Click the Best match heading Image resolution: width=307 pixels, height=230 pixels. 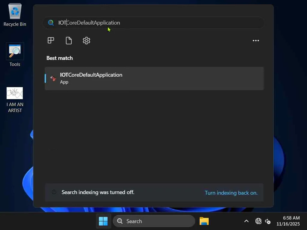(60, 58)
